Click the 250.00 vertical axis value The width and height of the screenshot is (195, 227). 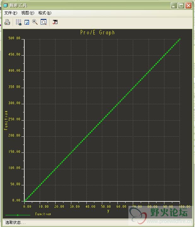pos(14,119)
